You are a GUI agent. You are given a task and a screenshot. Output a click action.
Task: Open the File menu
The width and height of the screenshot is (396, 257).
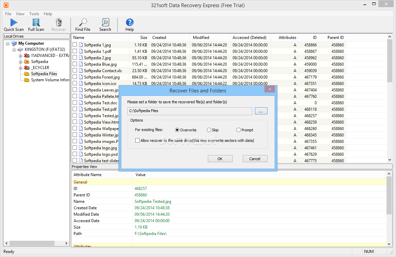pos(8,14)
